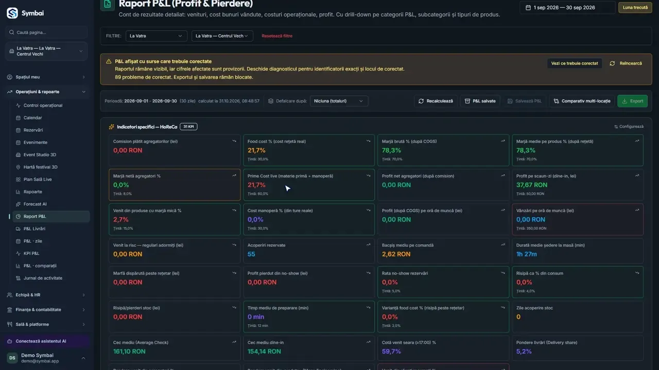The height and width of the screenshot is (370, 659).
Task: Click the DS user avatar
Action: (x=12, y=358)
